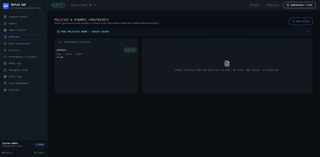320x157 pixels.
Task: Click the How Policies Work quick guide title
Action: tap(85, 32)
